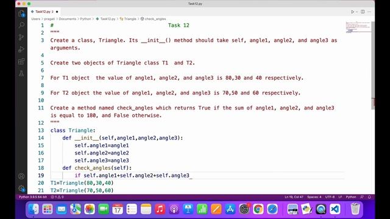Open Maps from the Dock
The width and height of the screenshot is (390, 219).
click(76, 209)
